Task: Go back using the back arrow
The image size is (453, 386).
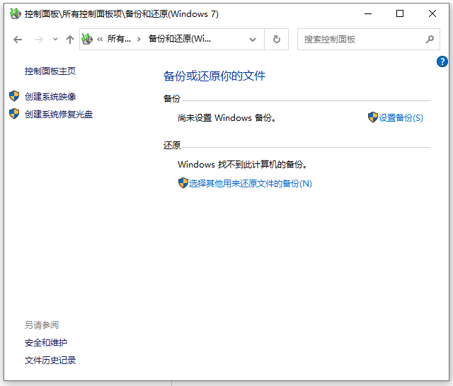Action: tap(18, 40)
